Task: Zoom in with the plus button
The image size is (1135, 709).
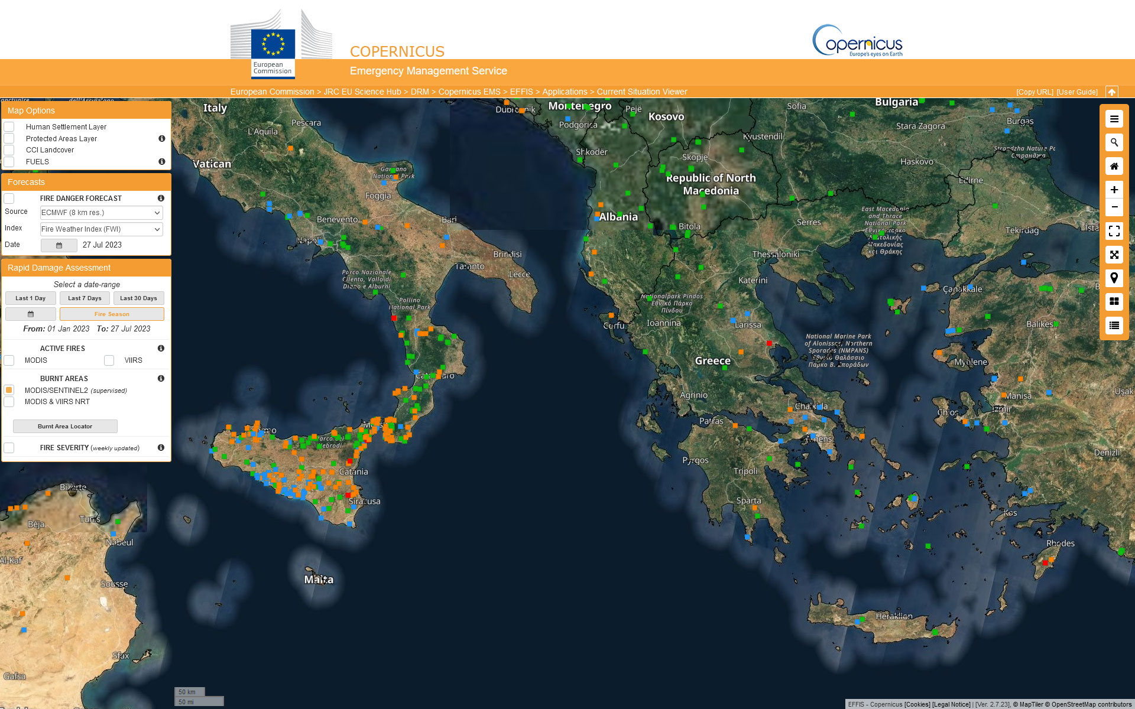Action: click(x=1114, y=190)
